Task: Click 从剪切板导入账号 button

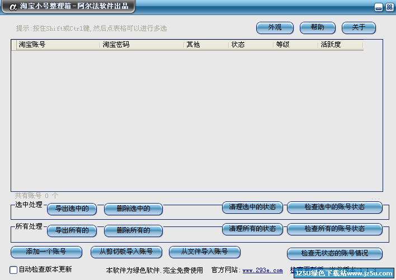Action: [126, 252]
